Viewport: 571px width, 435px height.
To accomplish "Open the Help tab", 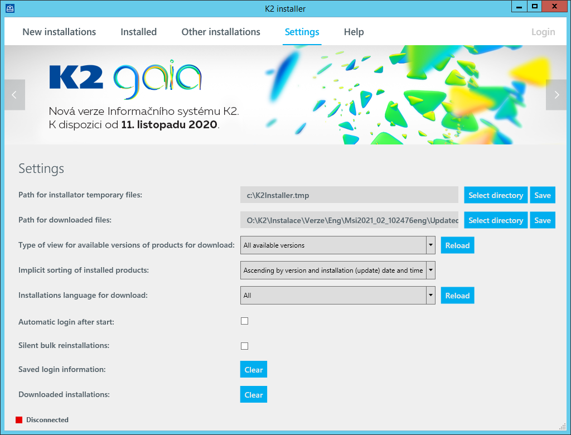I will tap(354, 32).
